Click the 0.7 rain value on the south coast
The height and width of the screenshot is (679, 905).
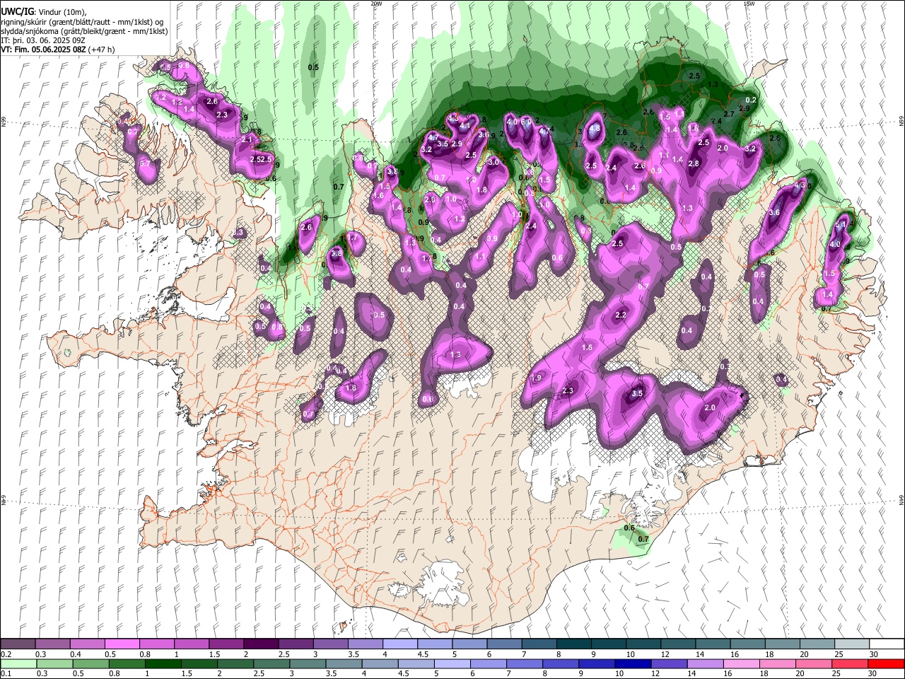643,539
